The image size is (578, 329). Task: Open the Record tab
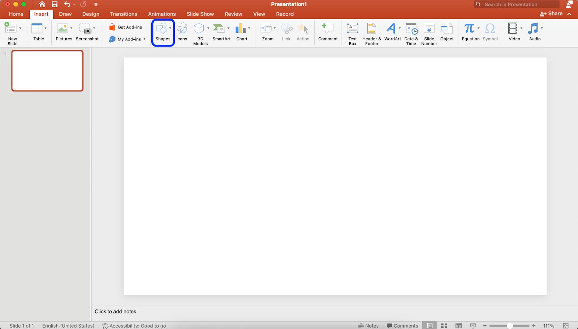click(x=285, y=14)
